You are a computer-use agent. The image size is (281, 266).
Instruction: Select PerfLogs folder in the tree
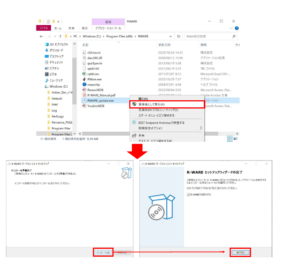tap(55, 116)
